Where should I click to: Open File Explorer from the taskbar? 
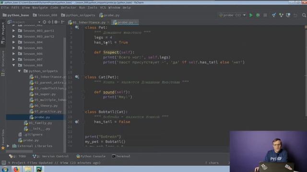pyautogui.click(x=28, y=169)
